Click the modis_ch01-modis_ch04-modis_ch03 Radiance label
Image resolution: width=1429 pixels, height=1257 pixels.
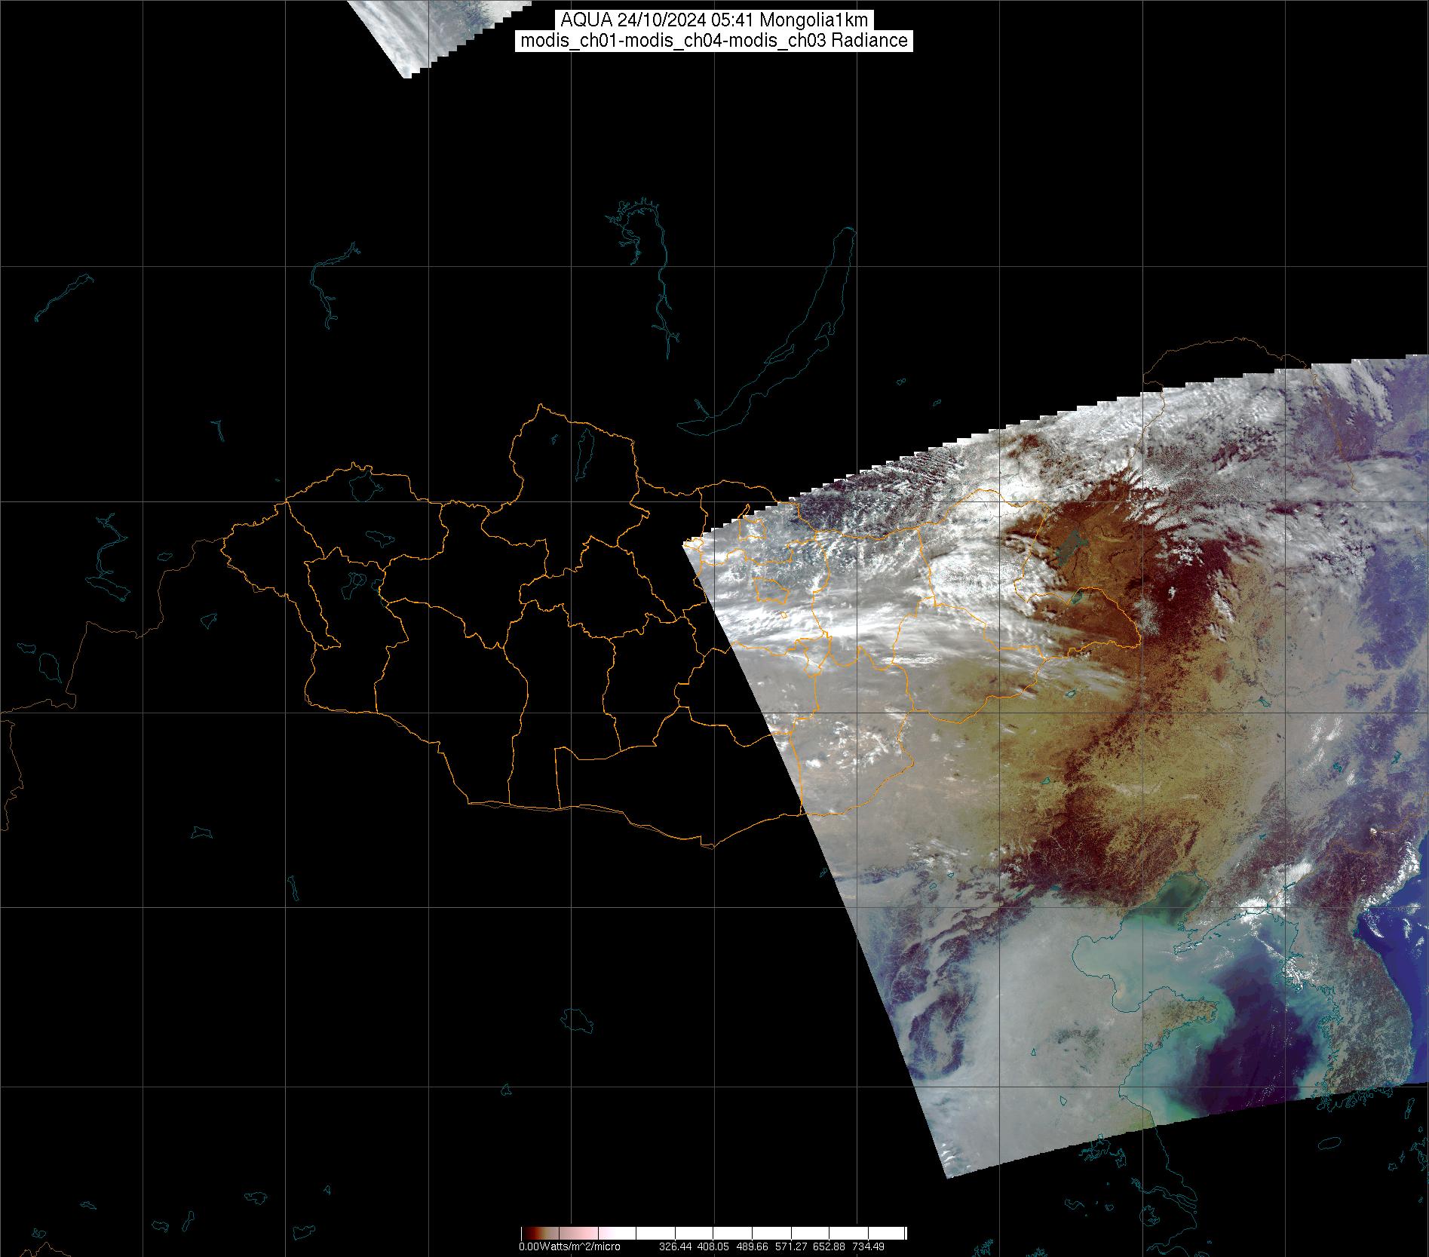tap(714, 41)
